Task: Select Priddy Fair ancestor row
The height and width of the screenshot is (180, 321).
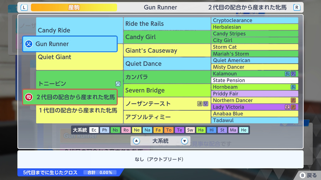Action: pyautogui.click(x=255, y=94)
